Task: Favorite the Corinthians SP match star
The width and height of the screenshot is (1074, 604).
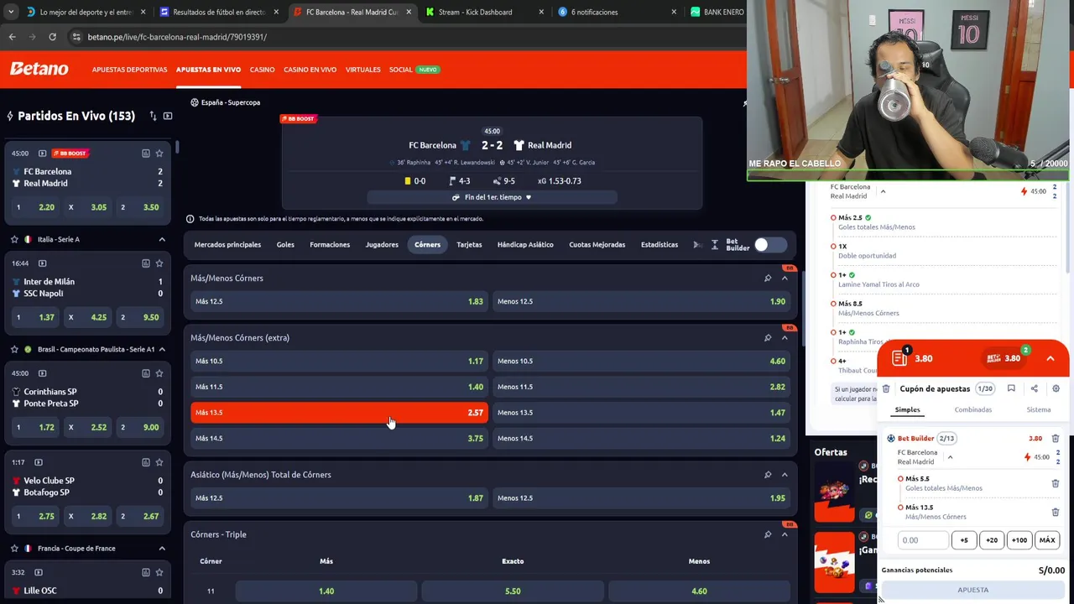Action: click(159, 373)
